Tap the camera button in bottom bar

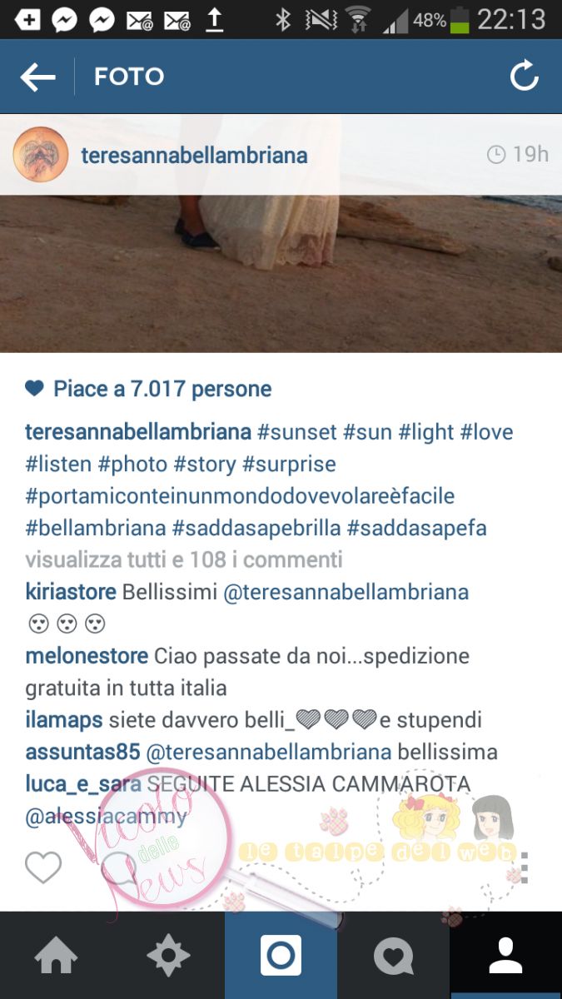tap(281, 956)
